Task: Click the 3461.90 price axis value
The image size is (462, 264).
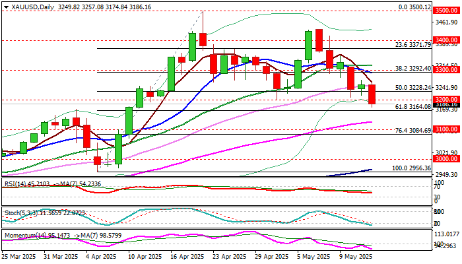Action: coord(446,22)
